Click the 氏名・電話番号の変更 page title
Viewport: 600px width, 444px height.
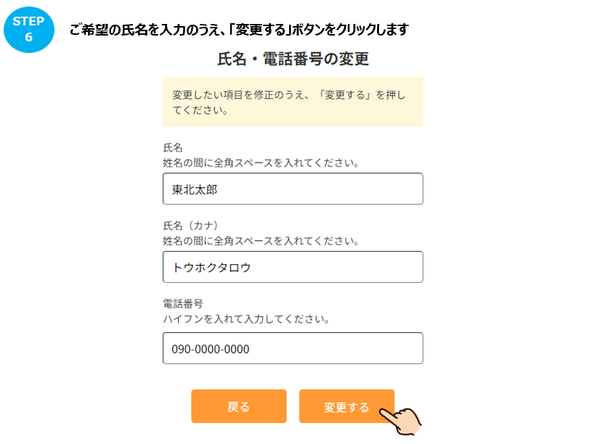click(293, 59)
